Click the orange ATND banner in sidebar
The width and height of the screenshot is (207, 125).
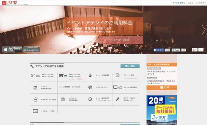point(162,88)
